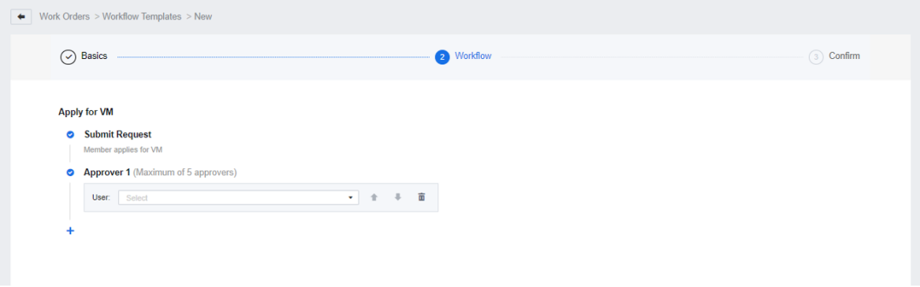This screenshot has height=287, width=920.
Task: Open the User select dropdown
Action: [239, 197]
